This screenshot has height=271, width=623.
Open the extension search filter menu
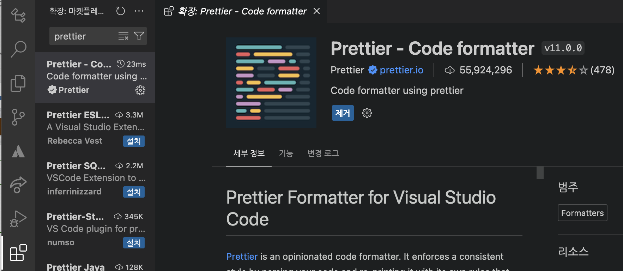[x=139, y=36]
